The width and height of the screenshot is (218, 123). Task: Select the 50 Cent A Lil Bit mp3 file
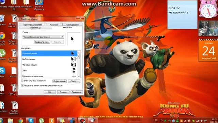coord(13,38)
